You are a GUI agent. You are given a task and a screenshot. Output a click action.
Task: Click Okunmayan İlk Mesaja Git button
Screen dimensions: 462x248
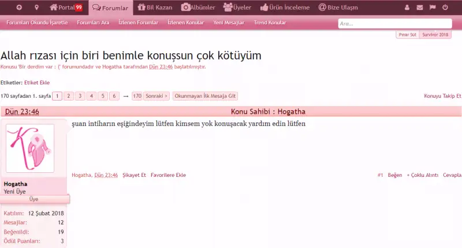pyautogui.click(x=205, y=96)
